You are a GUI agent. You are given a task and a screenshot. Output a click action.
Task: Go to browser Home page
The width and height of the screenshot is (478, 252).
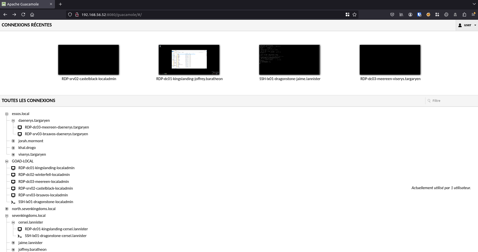coord(32,14)
